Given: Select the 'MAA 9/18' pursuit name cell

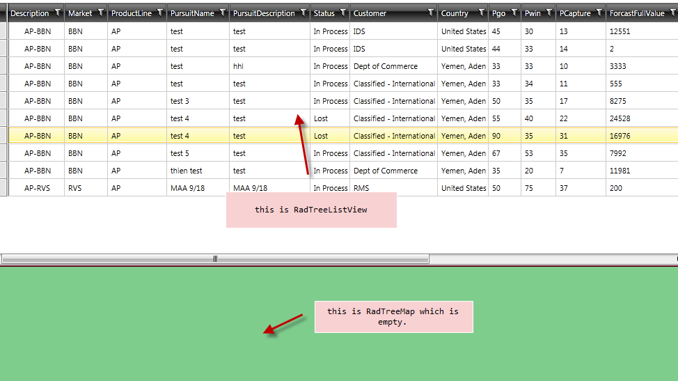Looking at the screenshot, I should [187, 188].
